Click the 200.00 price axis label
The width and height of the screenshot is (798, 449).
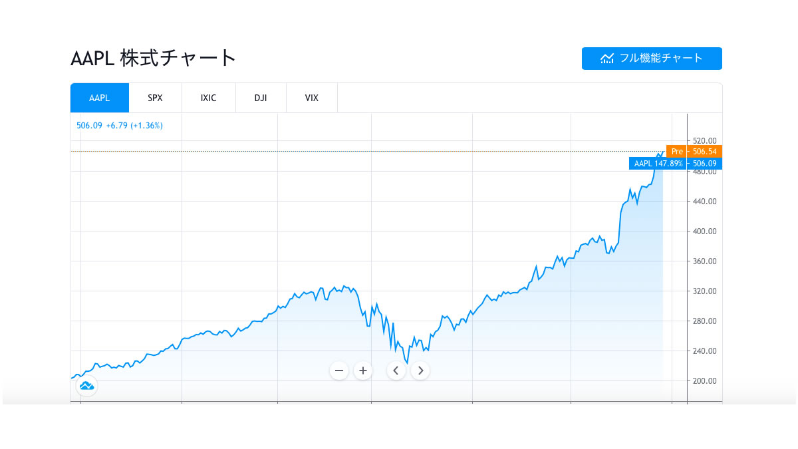pos(704,381)
